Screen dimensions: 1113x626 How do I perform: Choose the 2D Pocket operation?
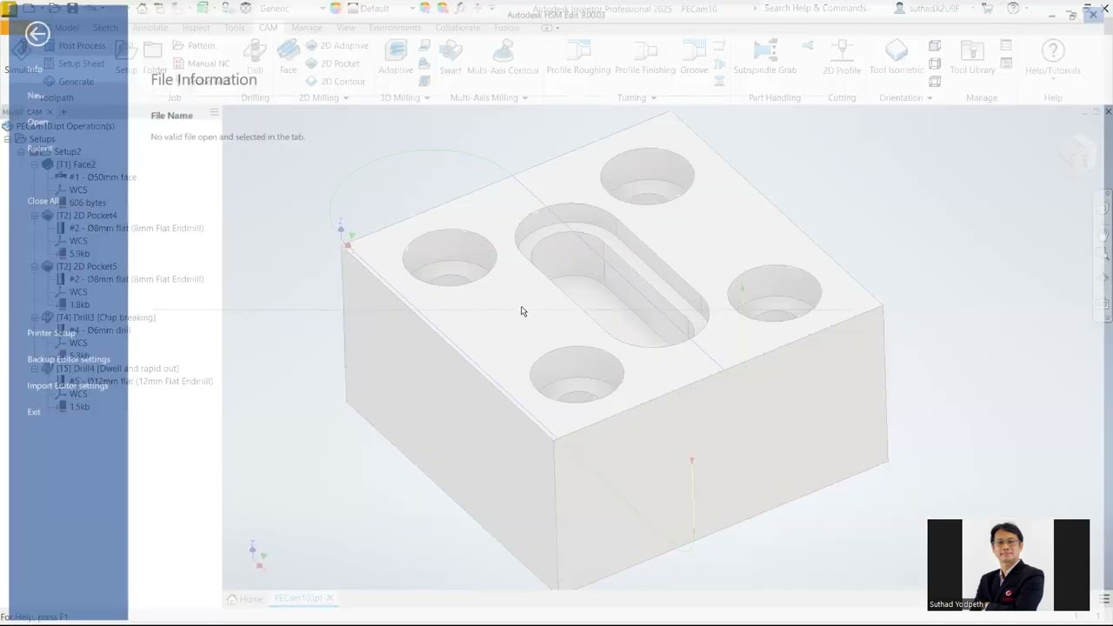332,63
